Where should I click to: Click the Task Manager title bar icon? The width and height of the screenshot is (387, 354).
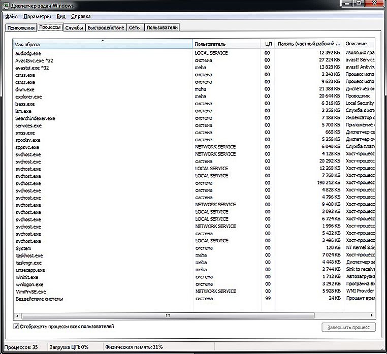[6, 6]
